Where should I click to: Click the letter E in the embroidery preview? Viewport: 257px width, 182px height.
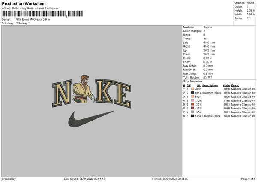point(123,94)
